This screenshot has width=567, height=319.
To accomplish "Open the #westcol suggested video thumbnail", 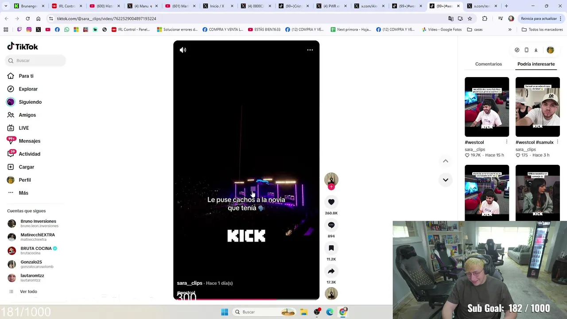I will pos(487,107).
